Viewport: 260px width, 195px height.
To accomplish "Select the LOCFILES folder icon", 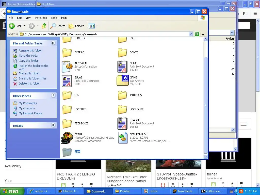I will pos(67,109).
